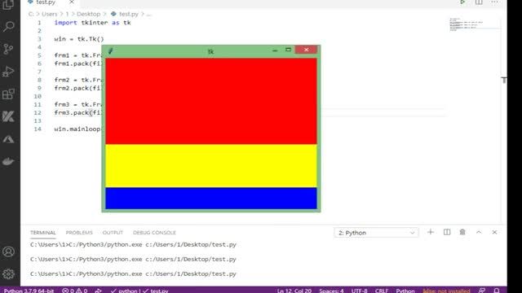Screen dimensions: 522x293
Task: Switch to the PROBLEMS panel tab
Action: 79,233
